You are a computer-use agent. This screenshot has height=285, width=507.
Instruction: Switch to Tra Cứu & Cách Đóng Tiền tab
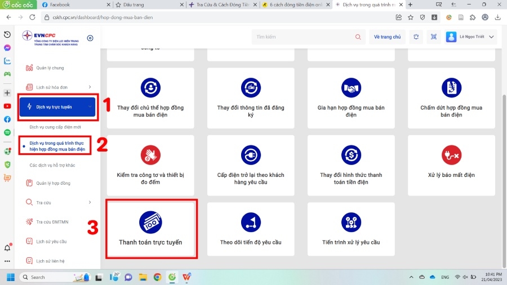point(223,5)
